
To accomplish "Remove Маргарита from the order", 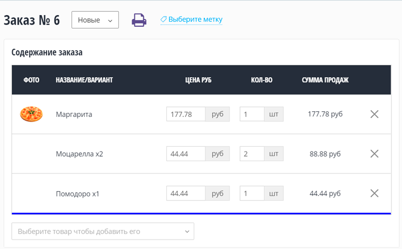I will point(375,114).
